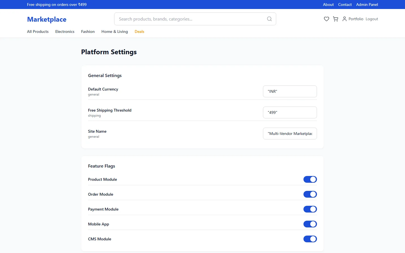Viewport: 405px width, 253px height.
Task: Click the 'Feature Flags' section title
Action: click(x=101, y=166)
